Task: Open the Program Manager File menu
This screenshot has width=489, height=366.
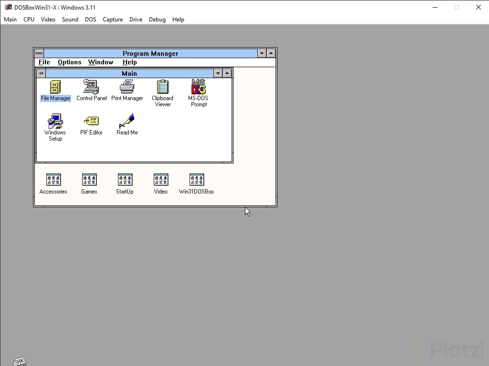Action: [44, 62]
